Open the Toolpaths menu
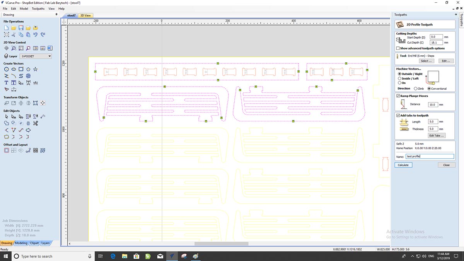The image size is (464, 261). coord(38,9)
